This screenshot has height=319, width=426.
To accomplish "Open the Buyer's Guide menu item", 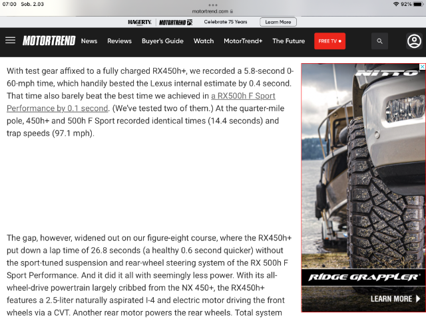I will (162, 41).
